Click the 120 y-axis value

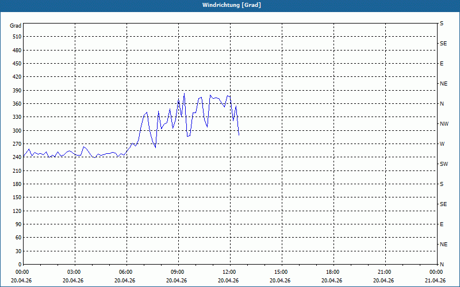point(17,211)
